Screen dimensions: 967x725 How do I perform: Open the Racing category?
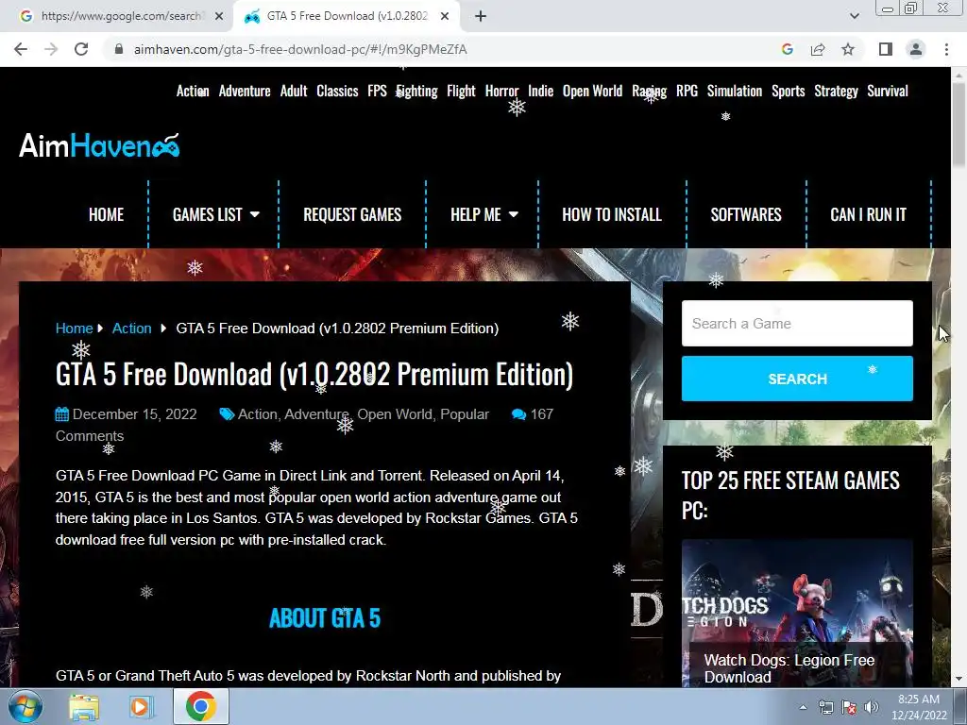click(x=649, y=92)
